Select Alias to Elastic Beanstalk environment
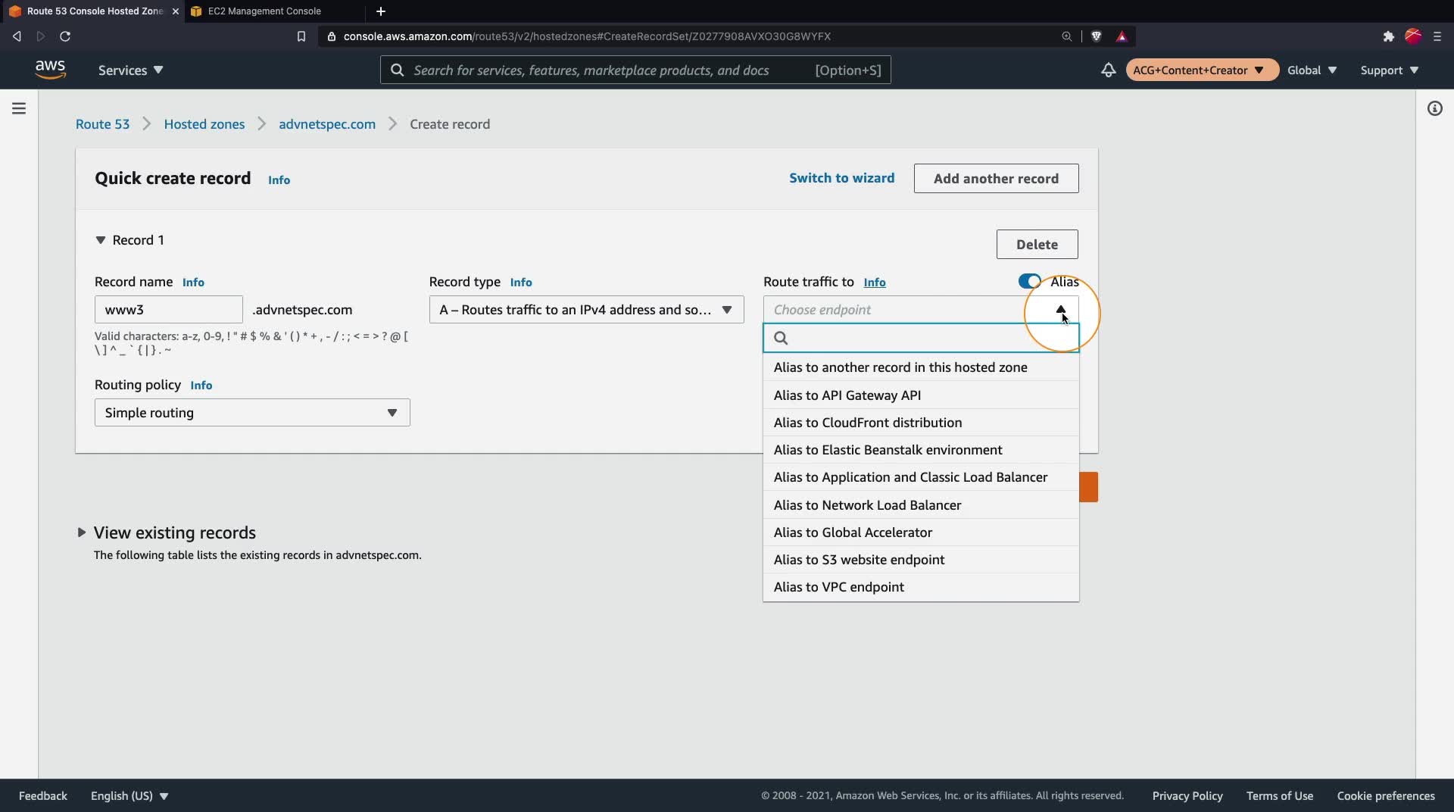Viewport: 1454px width, 812px height. [x=921, y=450]
